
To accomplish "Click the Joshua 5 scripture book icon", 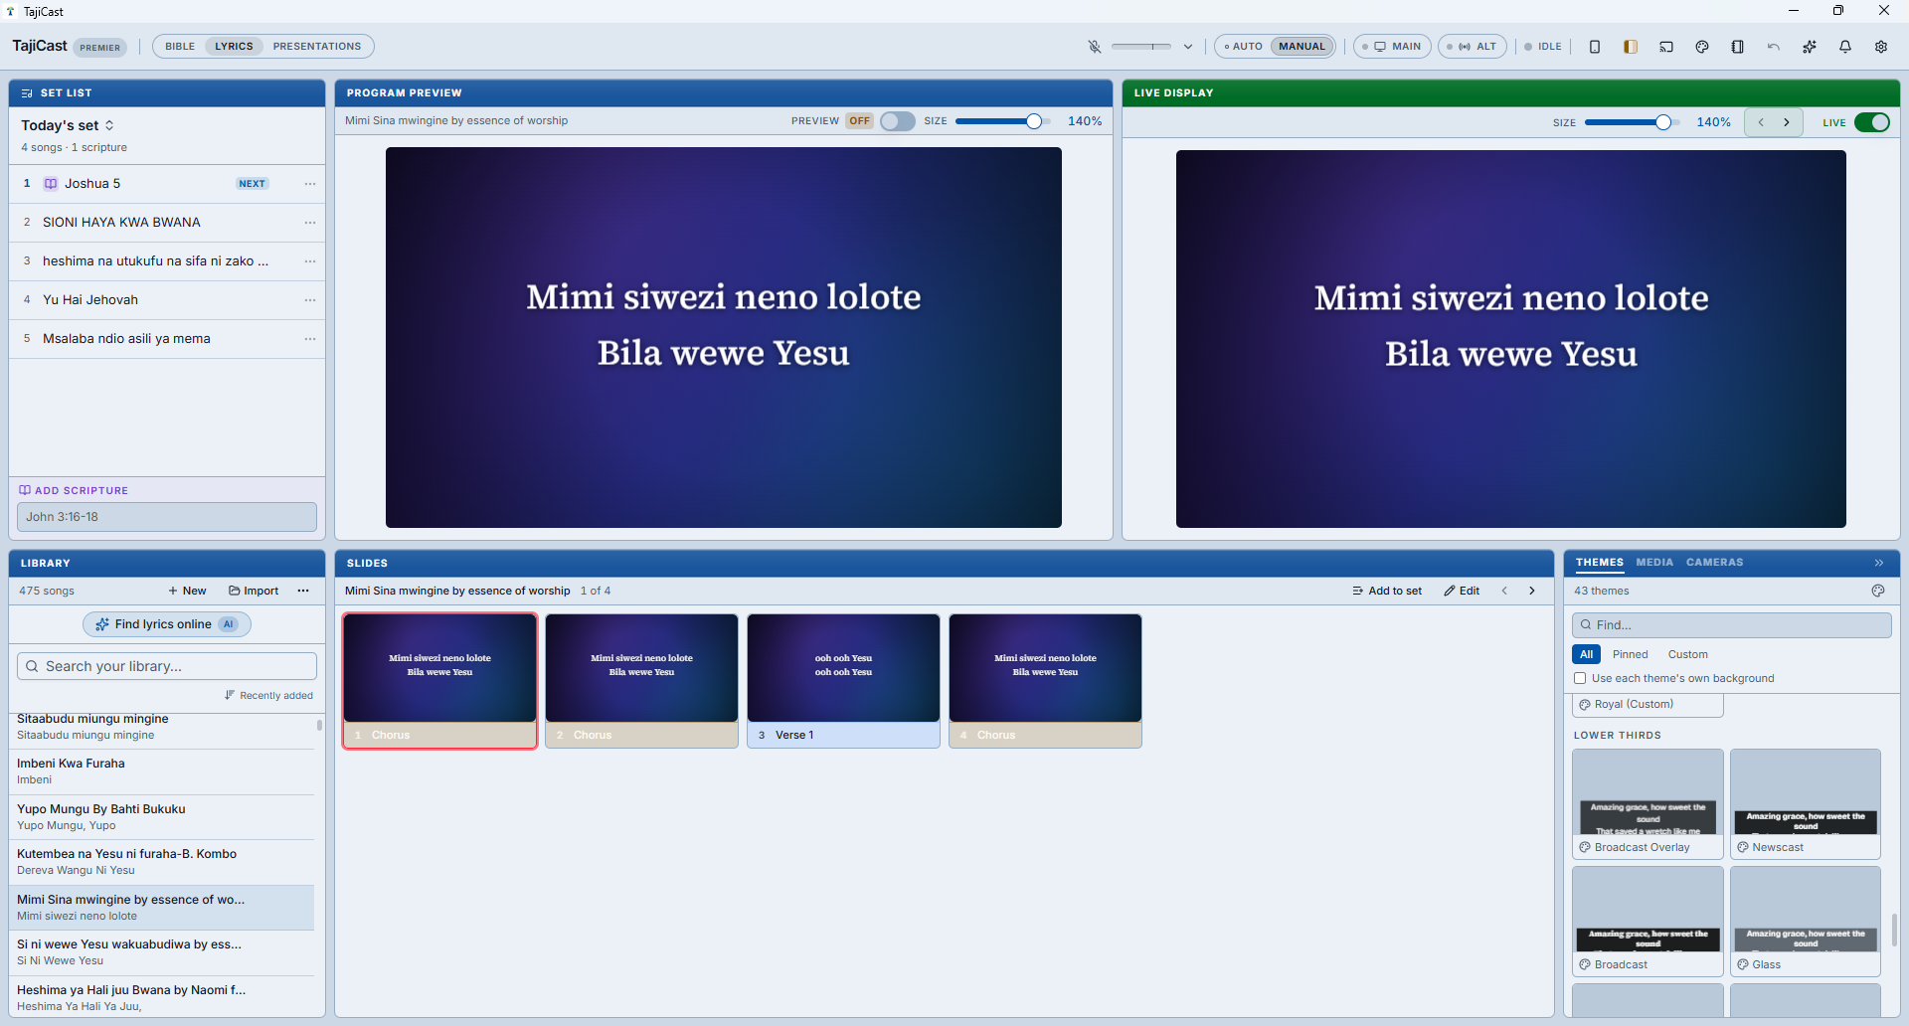I will pyautogui.click(x=51, y=184).
